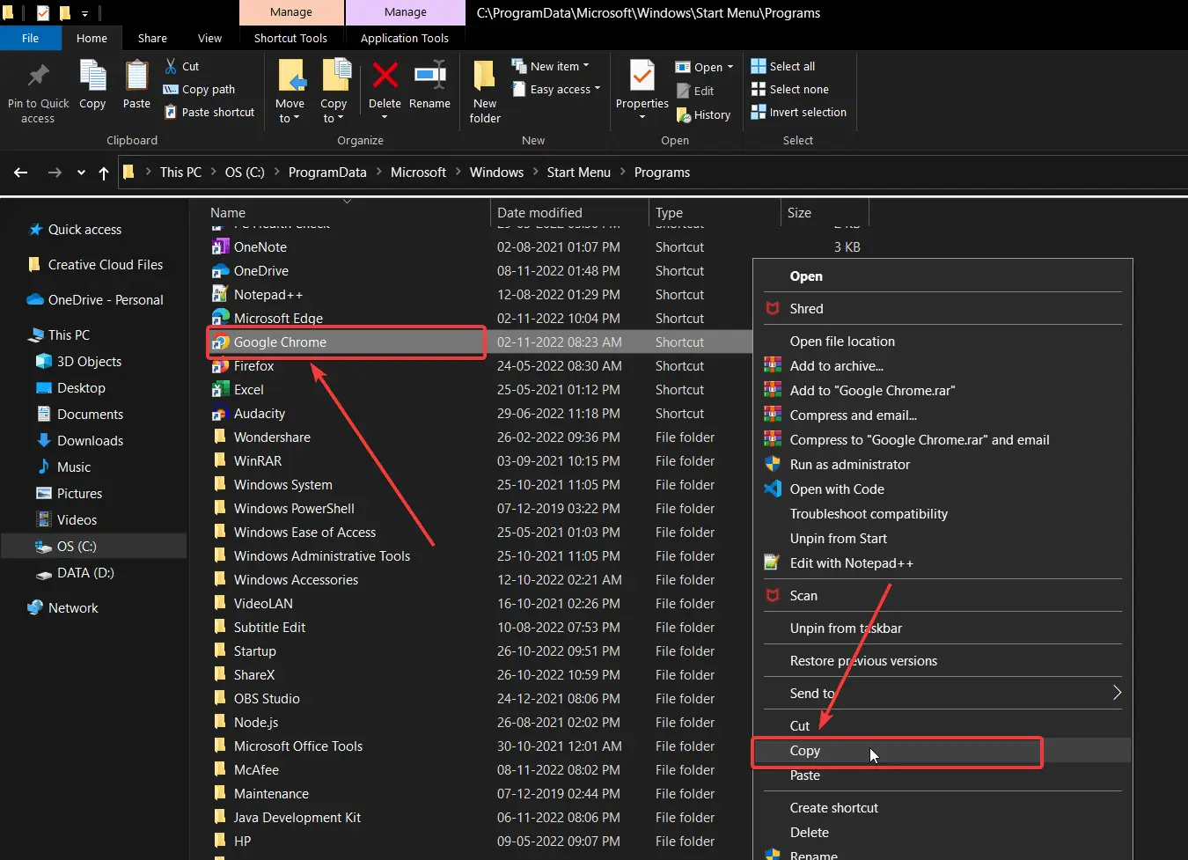Expand the chevron after Windows in breadcrumb
This screenshot has height=860, width=1188.
(535, 173)
